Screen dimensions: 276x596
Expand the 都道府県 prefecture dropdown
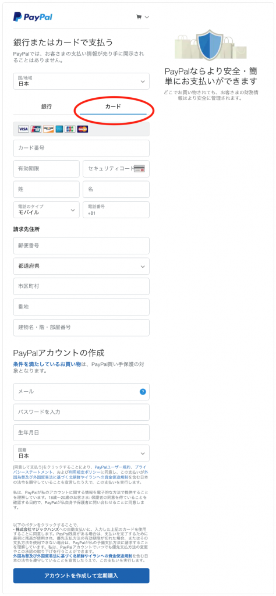[82, 266]
